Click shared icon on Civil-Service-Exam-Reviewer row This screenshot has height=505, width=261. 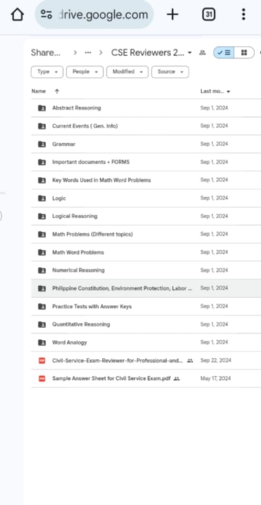point(190,361)
